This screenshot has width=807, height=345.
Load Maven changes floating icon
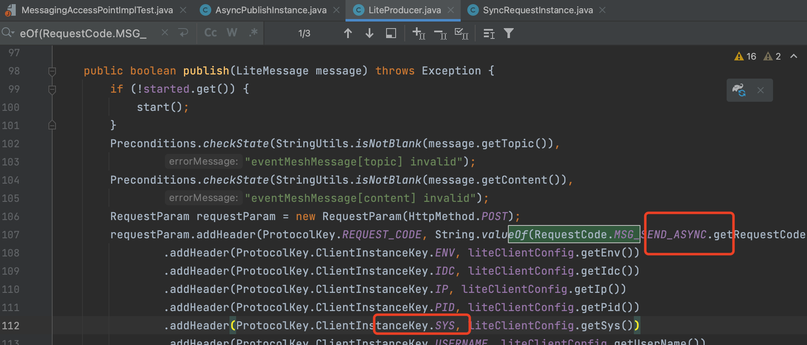[x=739, y=90]
